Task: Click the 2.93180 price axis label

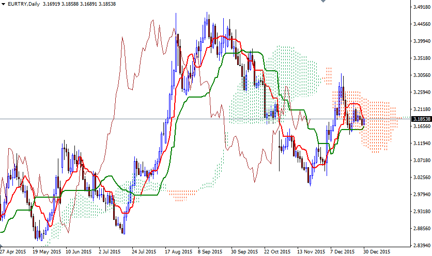Action: [x=422, y=212]
